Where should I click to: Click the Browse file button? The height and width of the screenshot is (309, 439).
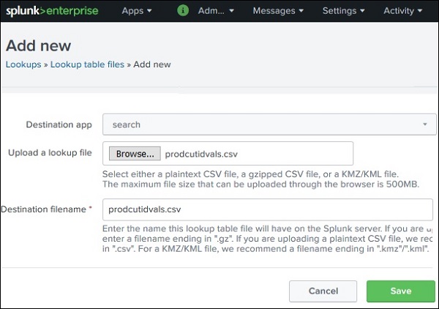point(135,154)
